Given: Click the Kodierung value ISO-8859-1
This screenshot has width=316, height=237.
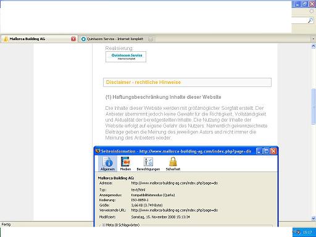Looking at the screenshot, I should coord(140,200).
